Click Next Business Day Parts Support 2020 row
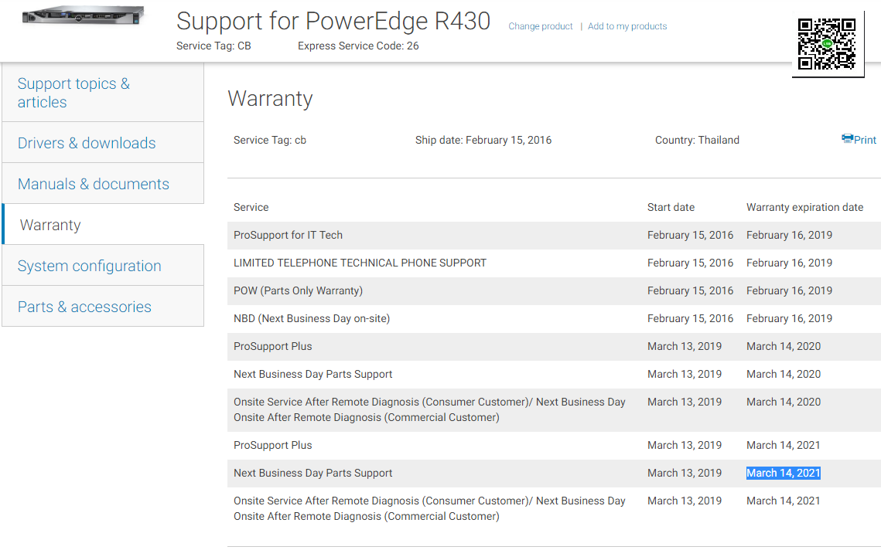 (x=554, y=374)
